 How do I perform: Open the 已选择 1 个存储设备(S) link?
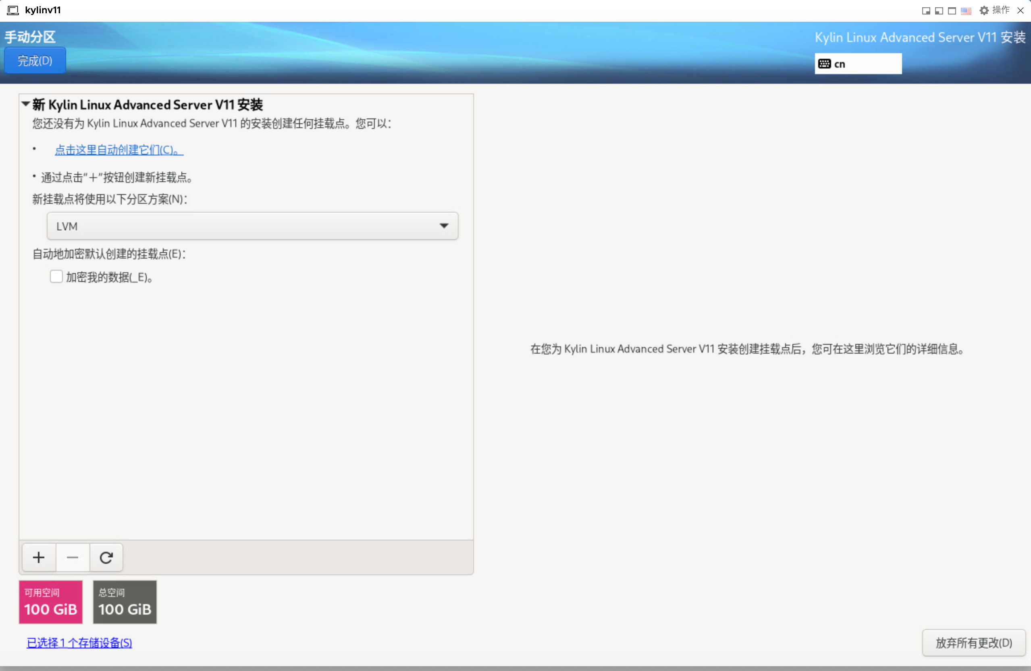(79, 643)
